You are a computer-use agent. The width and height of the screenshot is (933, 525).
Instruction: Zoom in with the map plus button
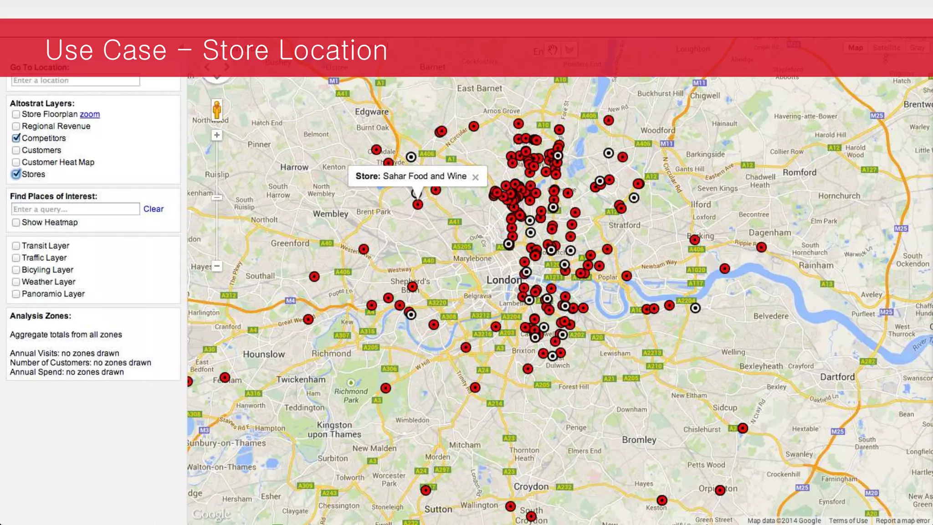217,135
